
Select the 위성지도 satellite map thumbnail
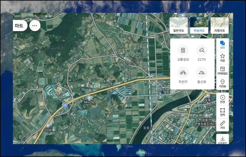(x=199, y=25)
